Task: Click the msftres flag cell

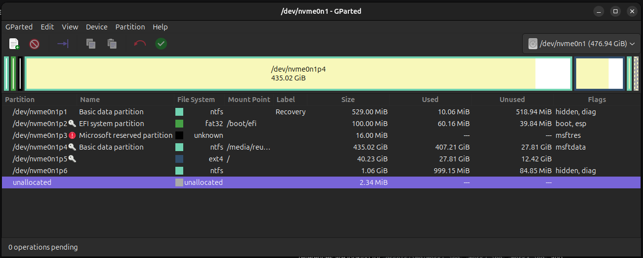Action: pos(568,135)
